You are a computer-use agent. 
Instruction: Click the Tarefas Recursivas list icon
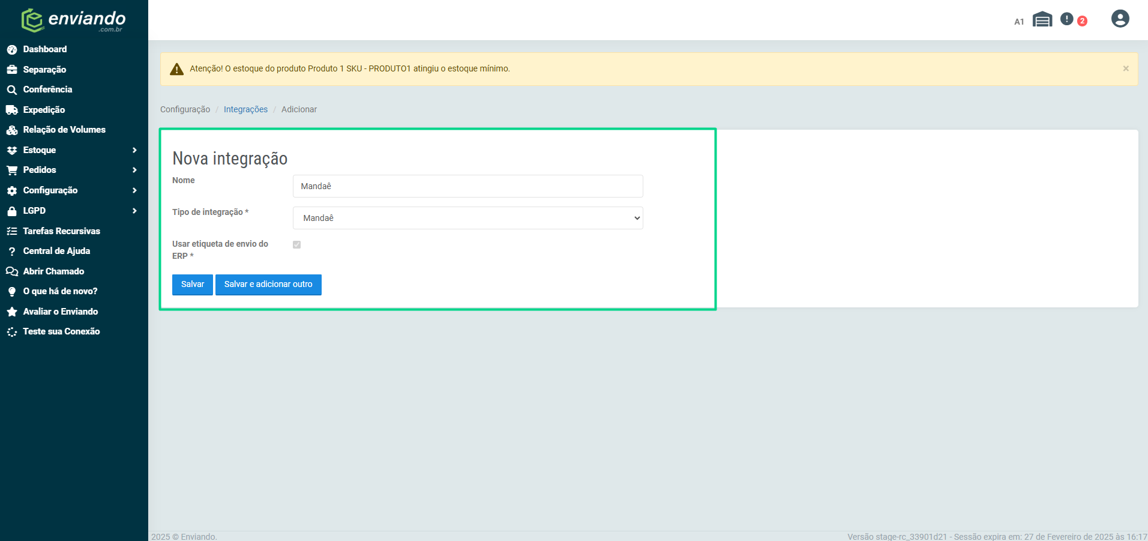(x=12, y=231)
